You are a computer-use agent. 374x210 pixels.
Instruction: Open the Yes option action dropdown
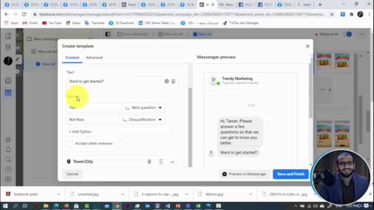pyautogui.click(x=144, y=107)
